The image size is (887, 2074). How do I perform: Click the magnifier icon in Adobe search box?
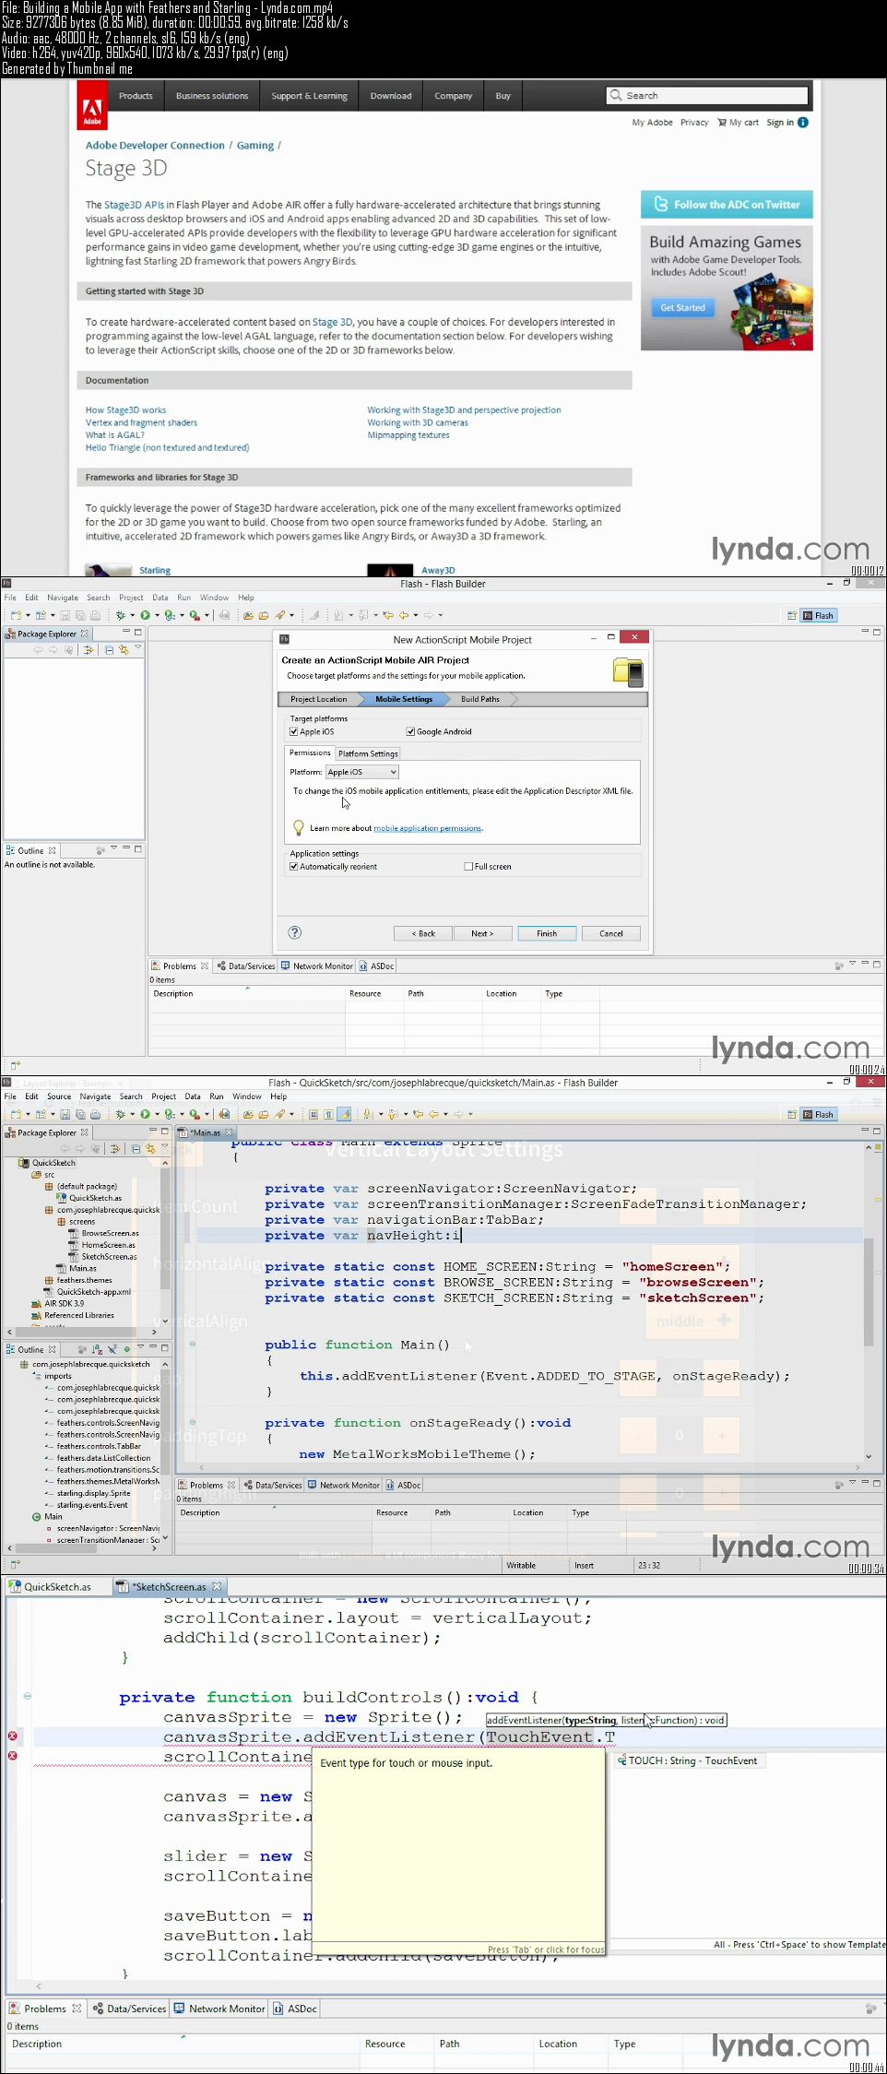616,95
